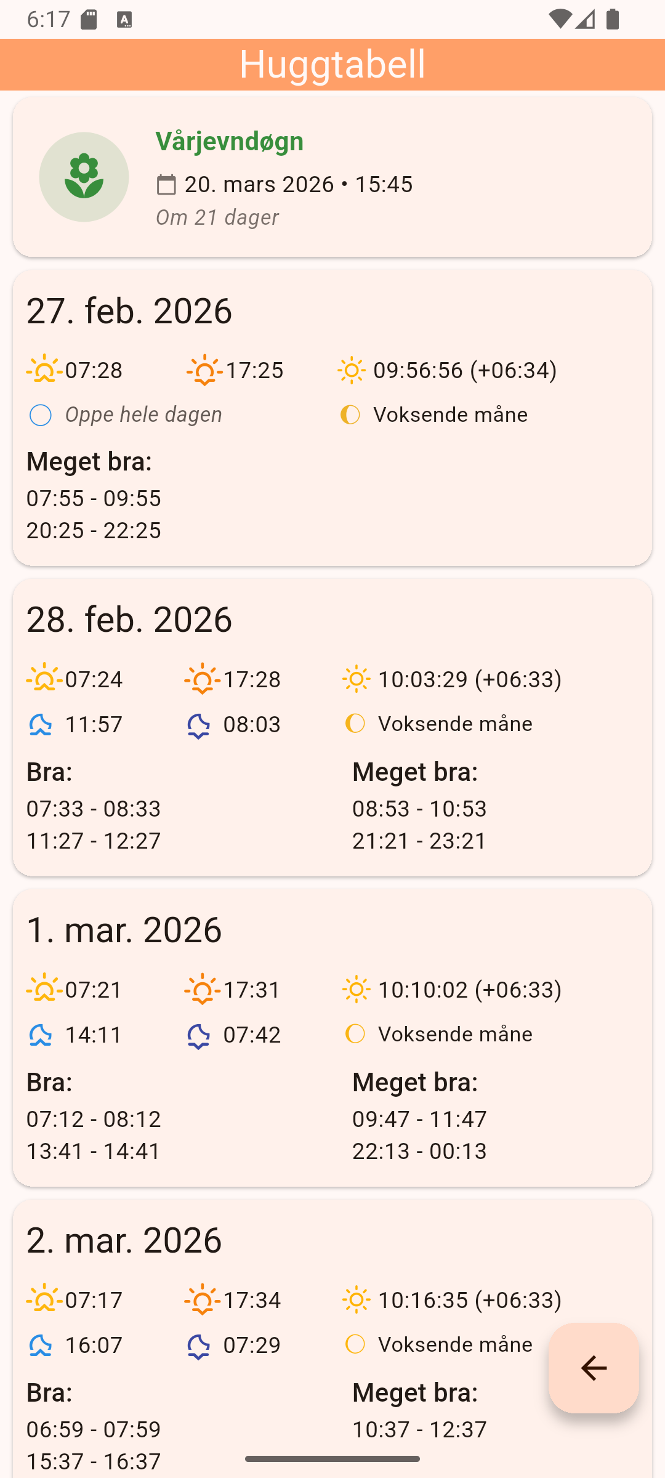This screenshot has width=665, height=1478.
Task: Tap the moonrise icon next to 14:11
Action: [41, 1035]
